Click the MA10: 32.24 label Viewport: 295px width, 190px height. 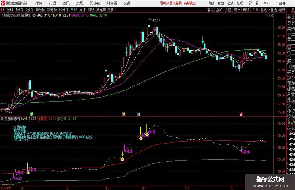[61, 15]
